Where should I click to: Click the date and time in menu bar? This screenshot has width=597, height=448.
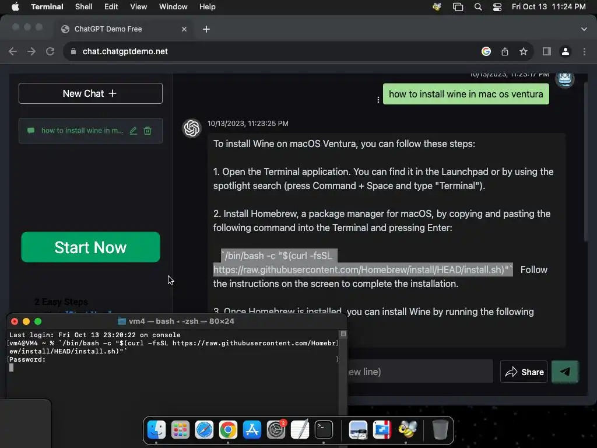click(x=549, y=7)
